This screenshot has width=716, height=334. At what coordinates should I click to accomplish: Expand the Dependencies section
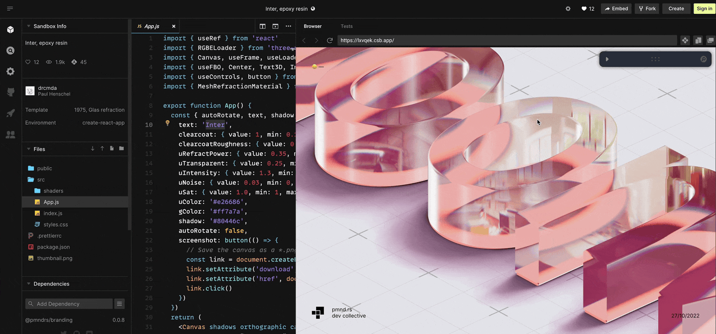pyautogui.click(x=29, y=284)
